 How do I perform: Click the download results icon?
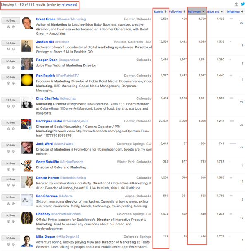[x=236, y=5]
